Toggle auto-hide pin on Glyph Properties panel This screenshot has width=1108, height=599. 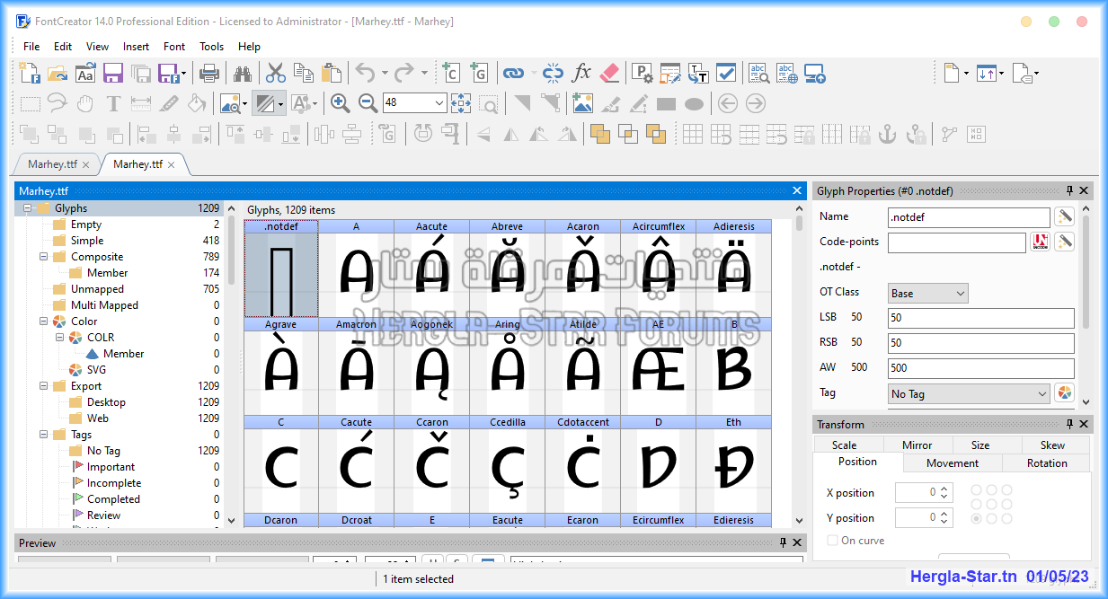pos(1069,190)
